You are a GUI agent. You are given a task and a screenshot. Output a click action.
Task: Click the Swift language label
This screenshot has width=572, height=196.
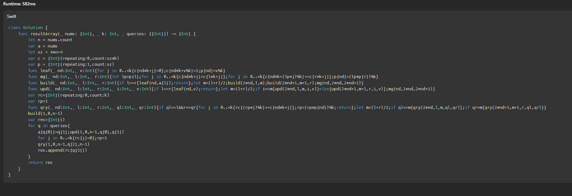point(12,16)
